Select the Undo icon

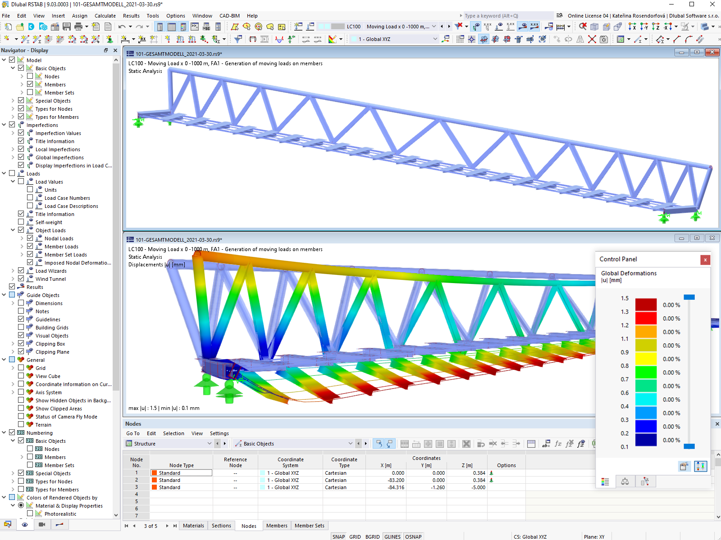123,27
